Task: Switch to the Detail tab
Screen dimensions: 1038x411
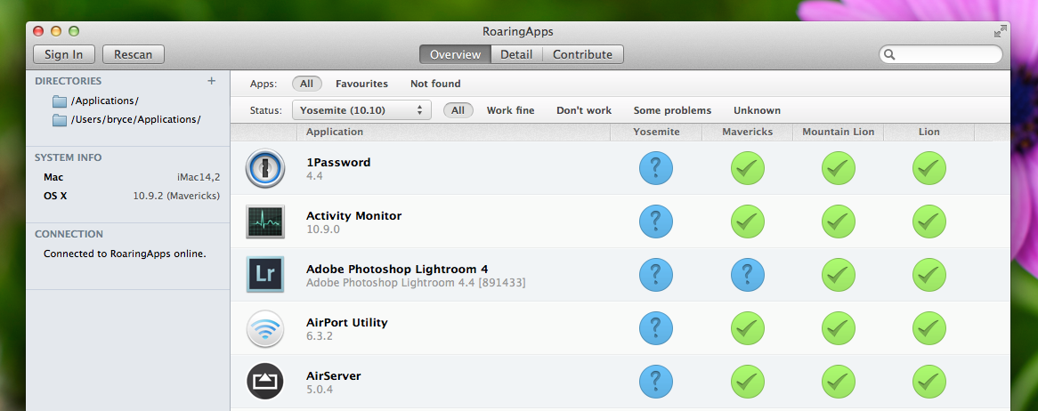Action: click(x=516, y=54)
